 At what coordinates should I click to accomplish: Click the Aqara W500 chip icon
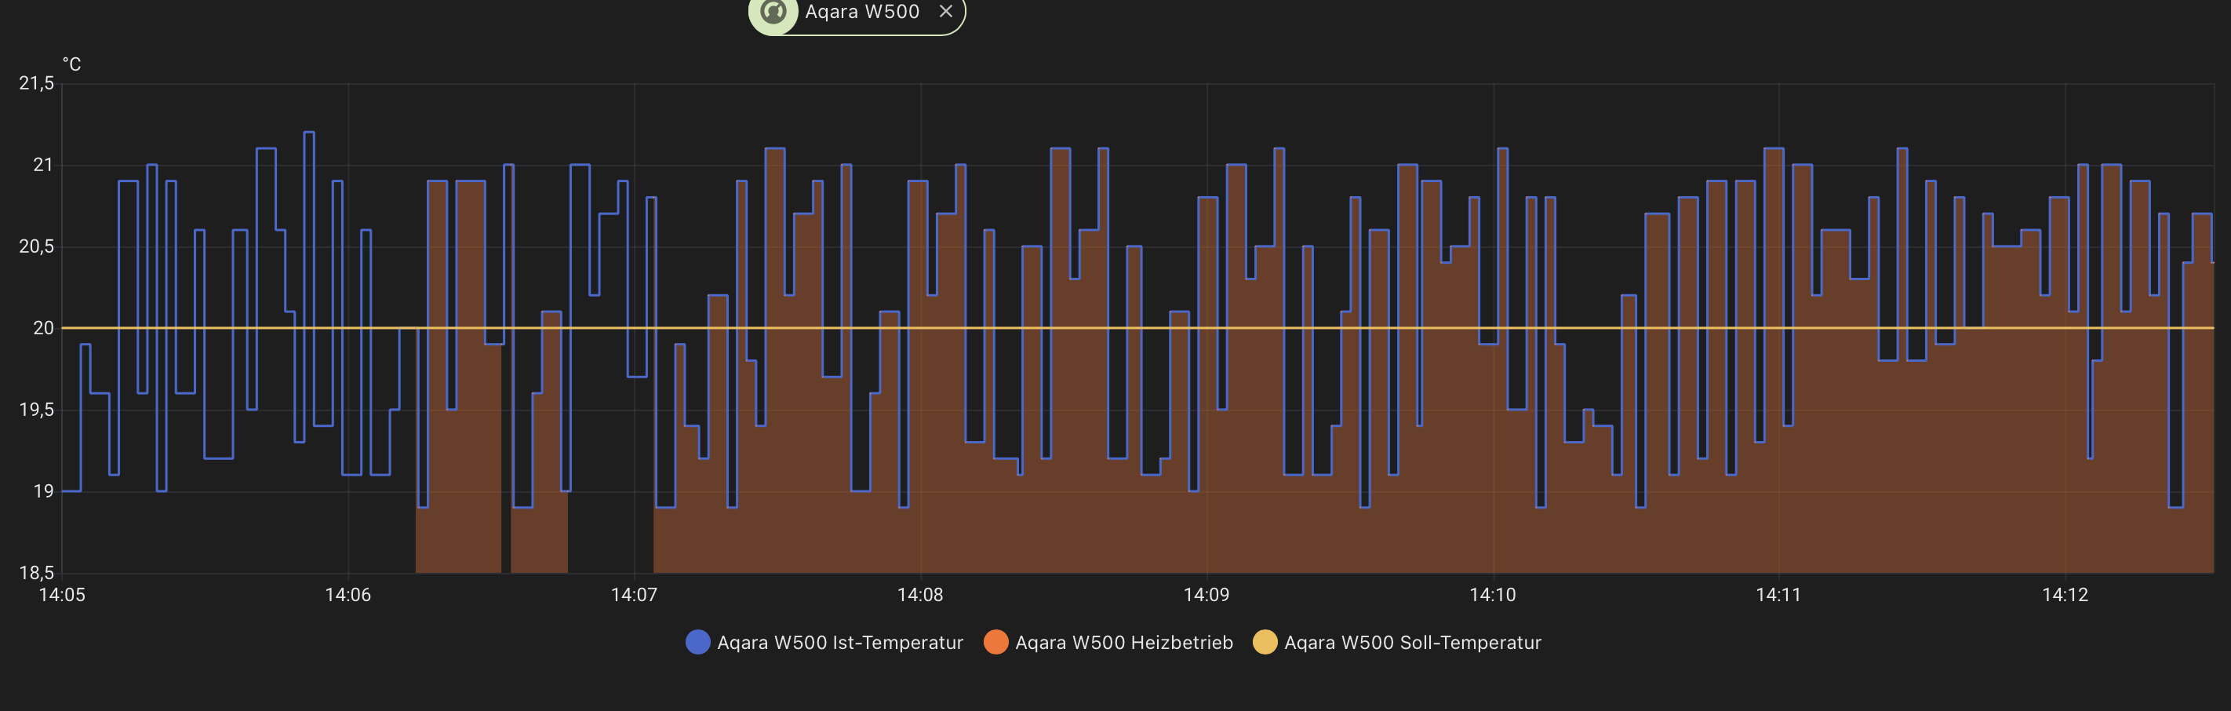(773, 12)
